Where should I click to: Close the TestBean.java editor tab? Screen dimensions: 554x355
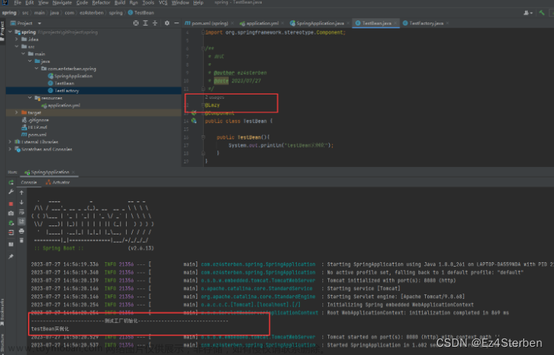tap(395, 23)
